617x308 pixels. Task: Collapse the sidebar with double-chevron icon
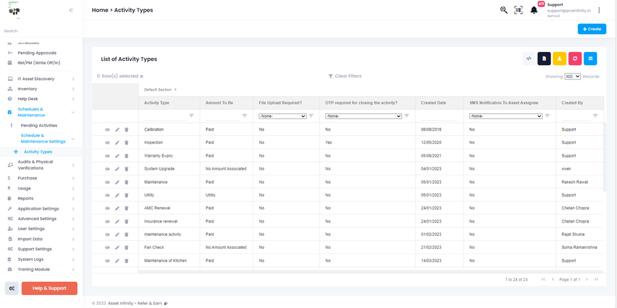tap(72, 11)
